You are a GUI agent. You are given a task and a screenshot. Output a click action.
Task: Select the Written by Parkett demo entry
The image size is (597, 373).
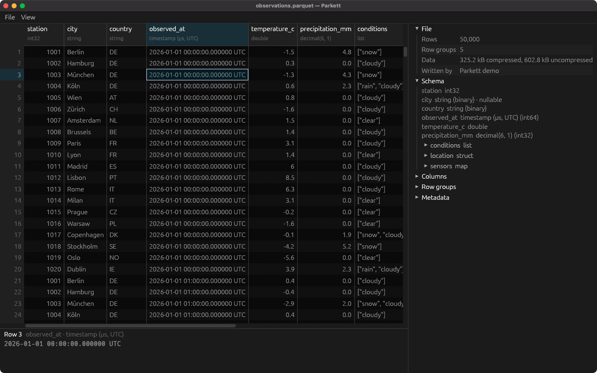click(x=507, y=70)
